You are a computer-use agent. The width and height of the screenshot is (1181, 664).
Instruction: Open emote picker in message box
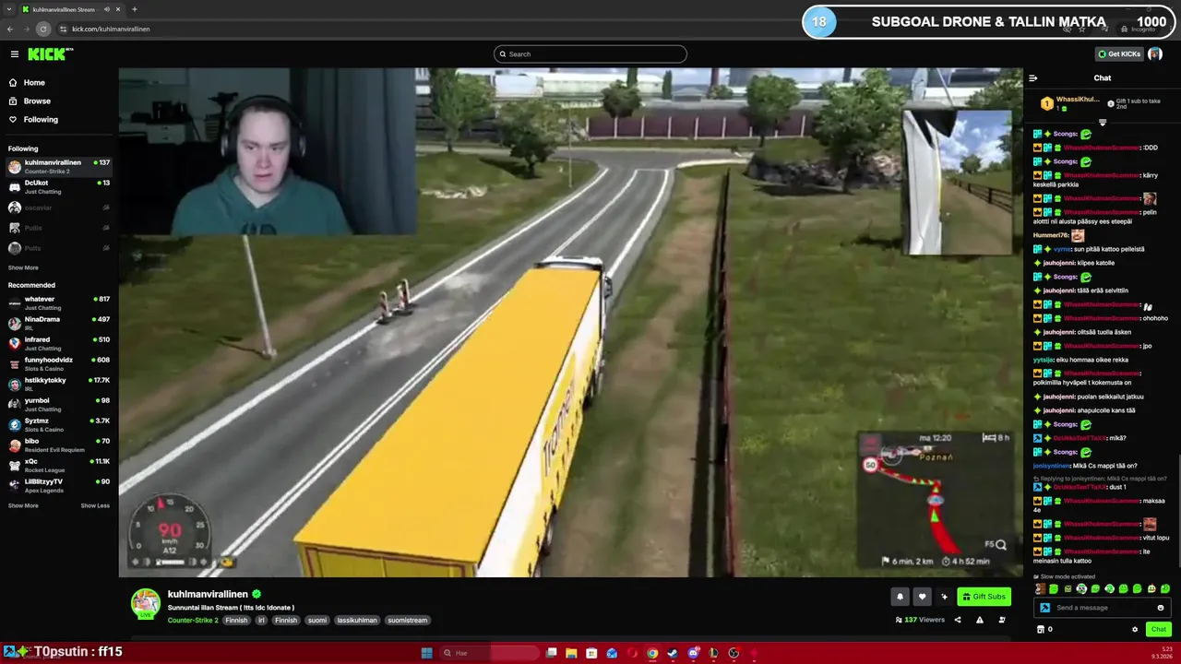click(1161, 608)
